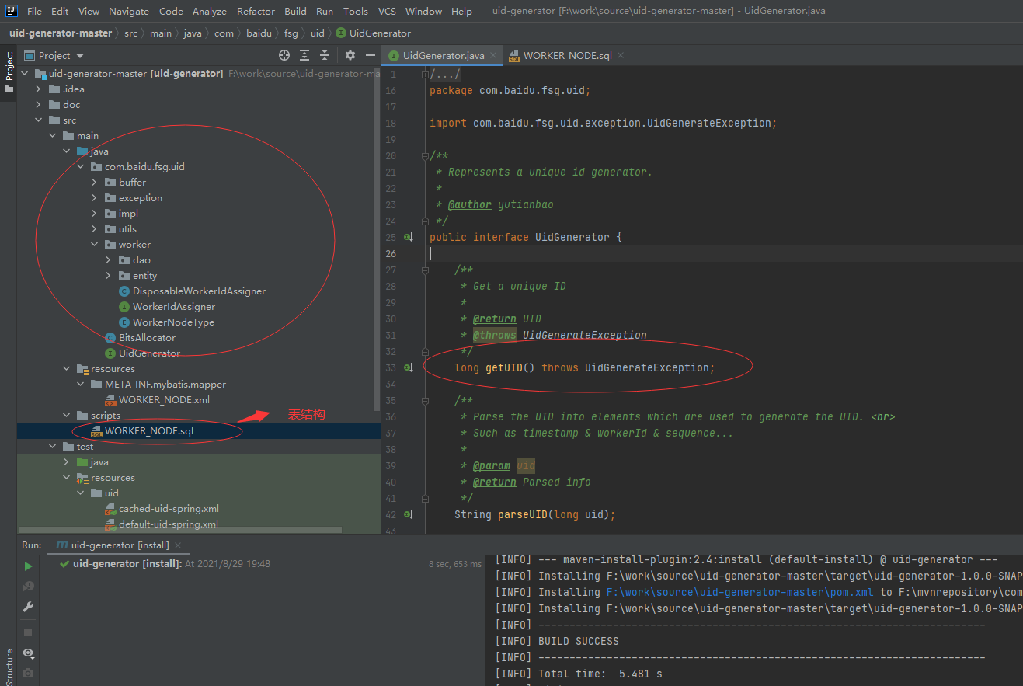Click the rerun failed tests icon

click(28, 587)
